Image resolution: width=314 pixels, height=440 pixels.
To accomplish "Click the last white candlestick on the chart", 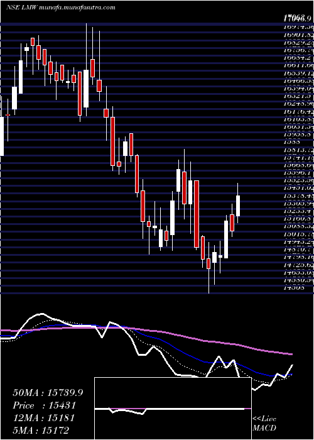I will (x=238, y=206).
